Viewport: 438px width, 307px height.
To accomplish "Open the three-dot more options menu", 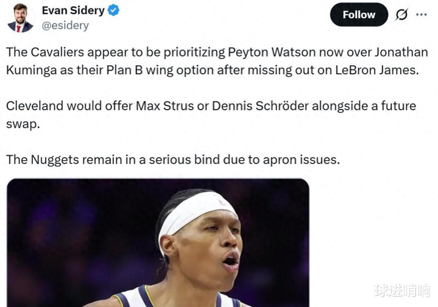I will click(421, 15).
